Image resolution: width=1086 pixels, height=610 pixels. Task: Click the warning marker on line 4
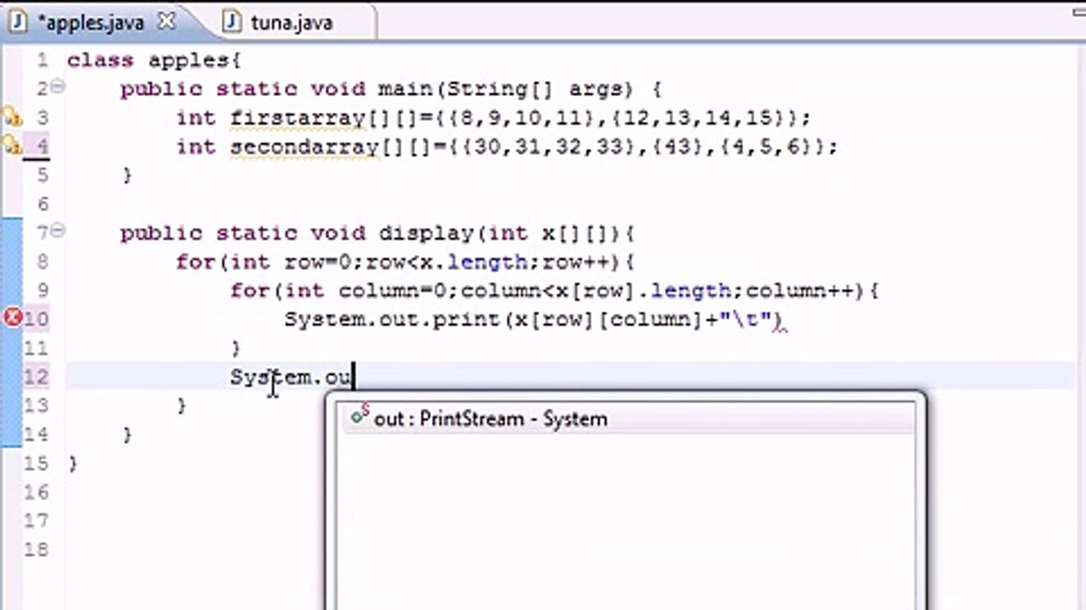(x=12, y=146)
